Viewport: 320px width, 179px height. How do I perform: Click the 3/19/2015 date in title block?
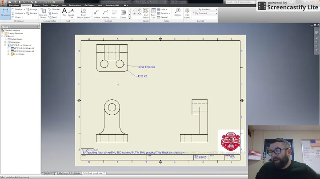200,157
